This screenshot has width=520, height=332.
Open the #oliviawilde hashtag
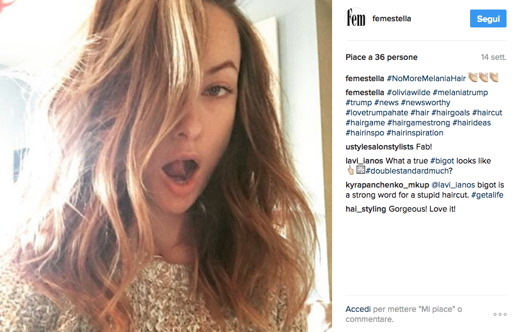click(408, 92)
